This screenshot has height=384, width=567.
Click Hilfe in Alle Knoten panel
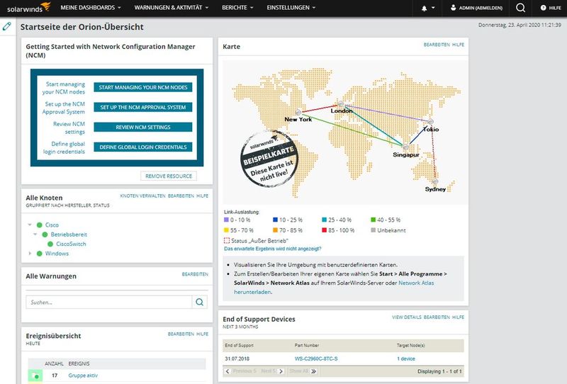coord(202,196)
